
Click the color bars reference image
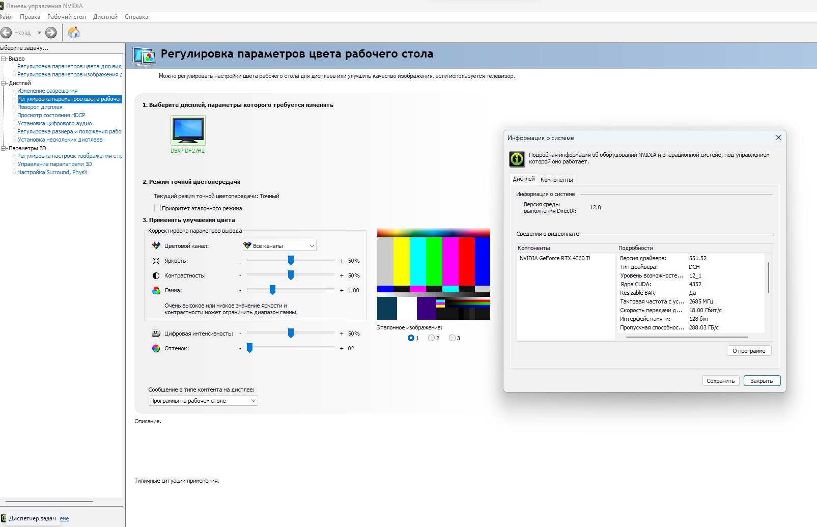coord(434,274)
